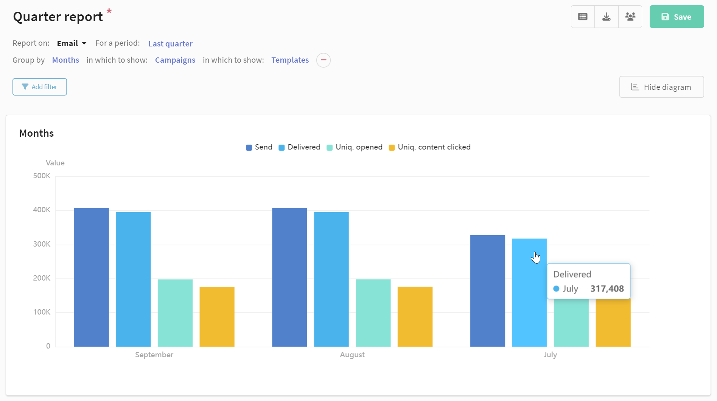Click the download report icon
The image size is (717, 401).
607,17
